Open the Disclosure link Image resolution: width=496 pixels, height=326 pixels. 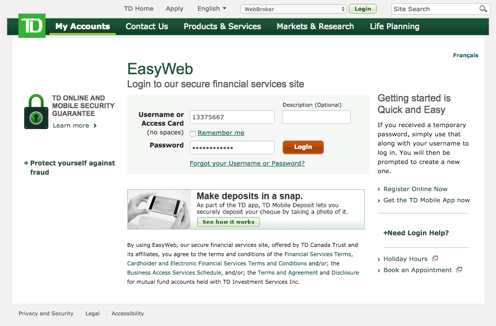(345, 273)
